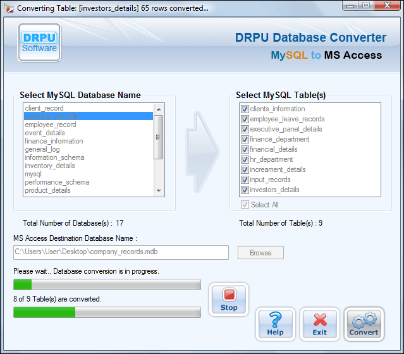Maximize the converter window
Image resolution: width=404 pixels, height=354 pixels.
[x=366, y=6]
